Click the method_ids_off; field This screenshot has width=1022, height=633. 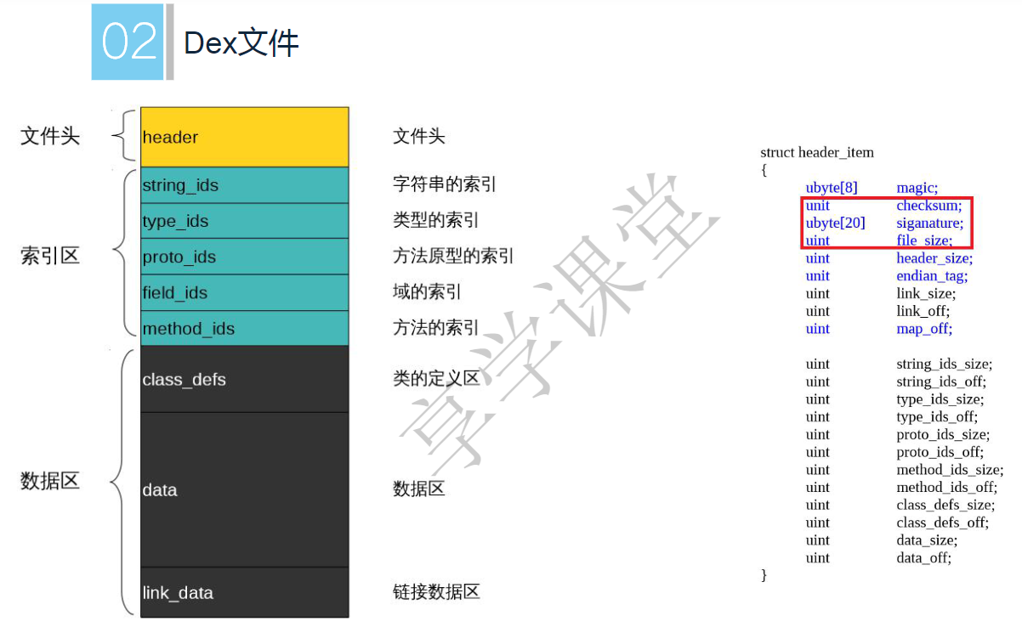[946, 488]
